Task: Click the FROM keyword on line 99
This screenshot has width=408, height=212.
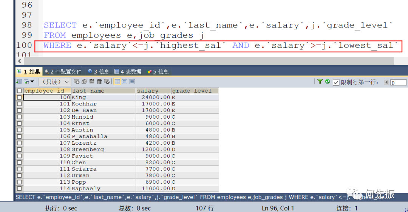Action: point(55,35)
